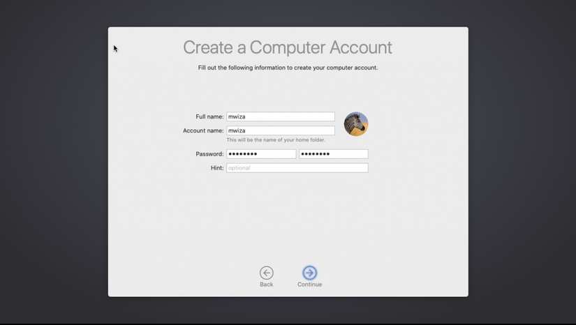Click the 'Create a Computer Account' heading
This screenshot has width=576, height=325.
pos(288,47)
